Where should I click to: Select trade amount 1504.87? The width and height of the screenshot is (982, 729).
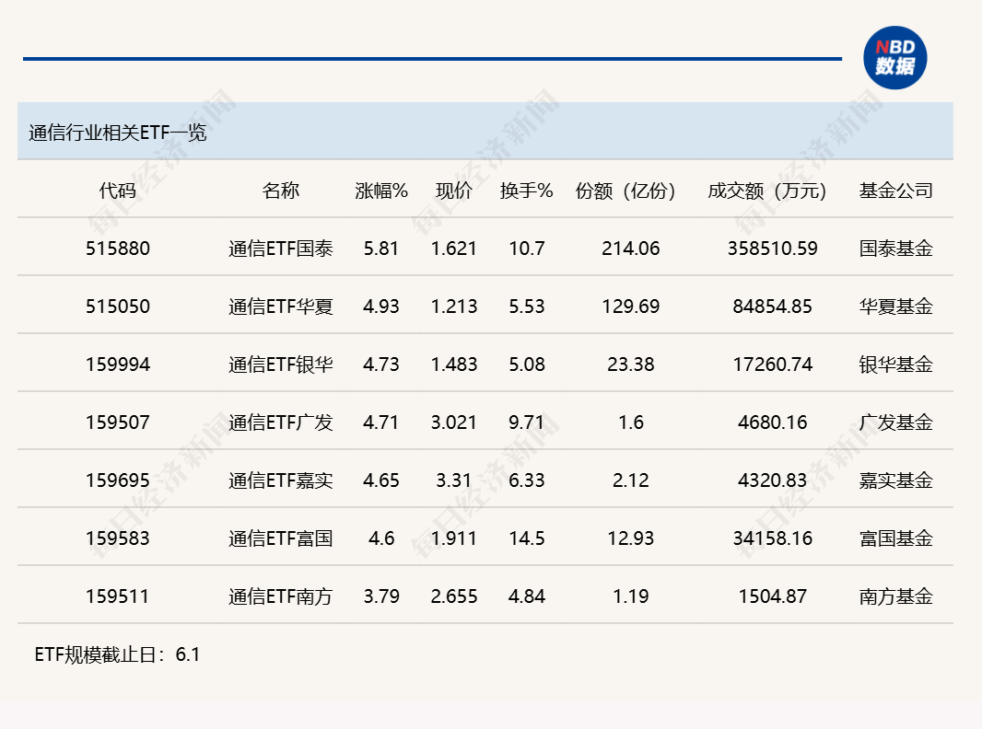[x=773, y=596]
